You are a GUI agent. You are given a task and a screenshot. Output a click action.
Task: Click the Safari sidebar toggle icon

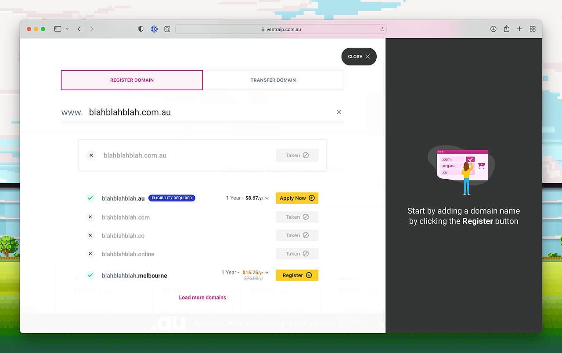coord(58,29)
